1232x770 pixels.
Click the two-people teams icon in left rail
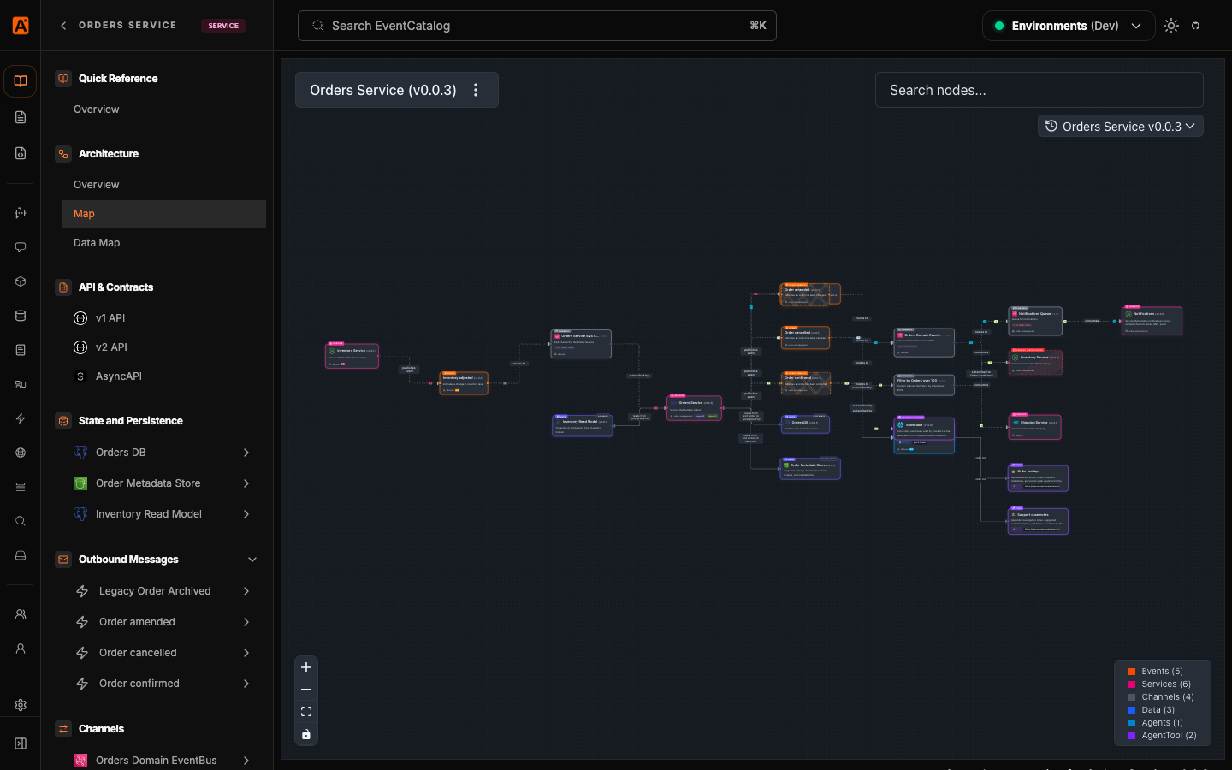pos(21,614)
